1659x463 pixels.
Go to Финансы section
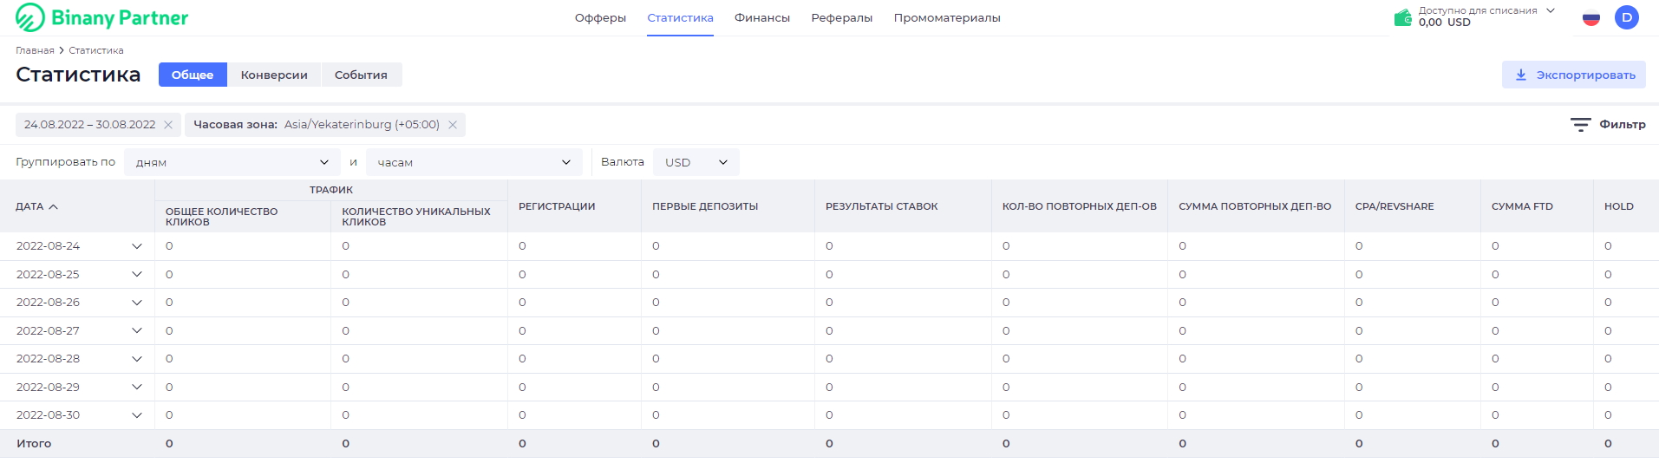coord(761,17)
